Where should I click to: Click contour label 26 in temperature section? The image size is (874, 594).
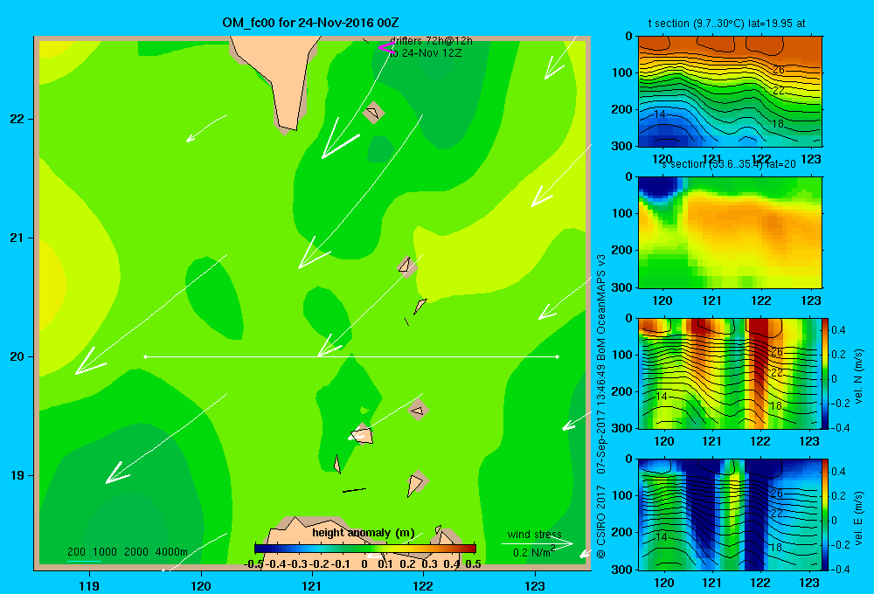[x=779, y=70]
